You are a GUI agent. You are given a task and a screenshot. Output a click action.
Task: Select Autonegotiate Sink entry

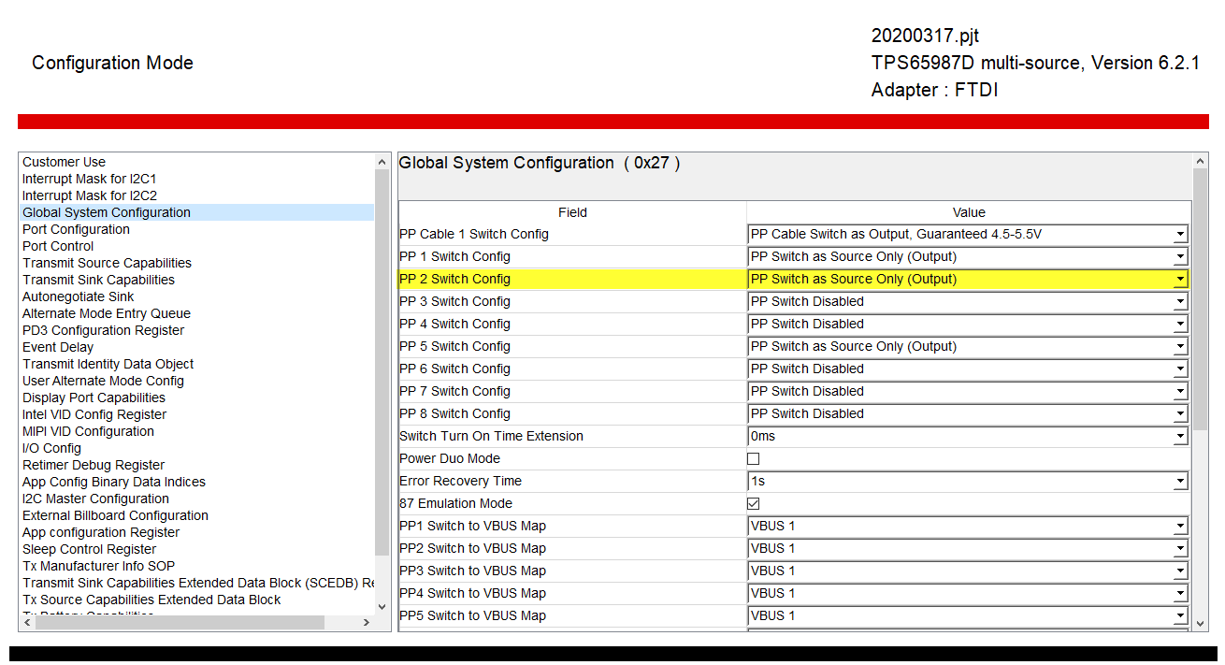(79, 296)
